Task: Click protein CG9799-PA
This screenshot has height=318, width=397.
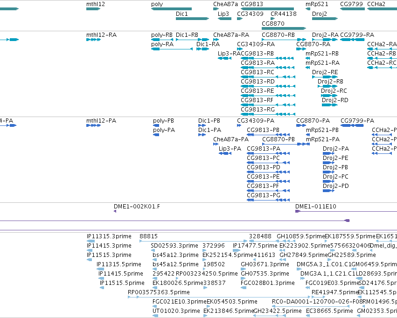Action: click(x=352, y=125)
